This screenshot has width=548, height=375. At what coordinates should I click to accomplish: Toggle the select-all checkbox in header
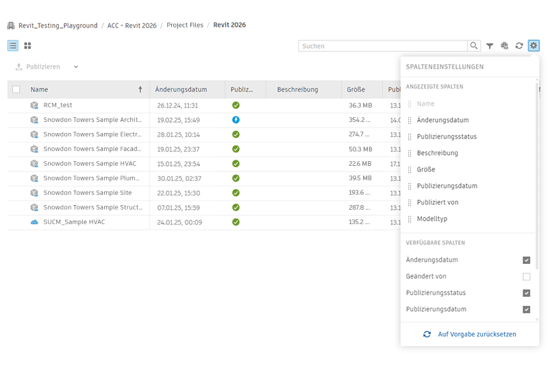coord(16,90)
